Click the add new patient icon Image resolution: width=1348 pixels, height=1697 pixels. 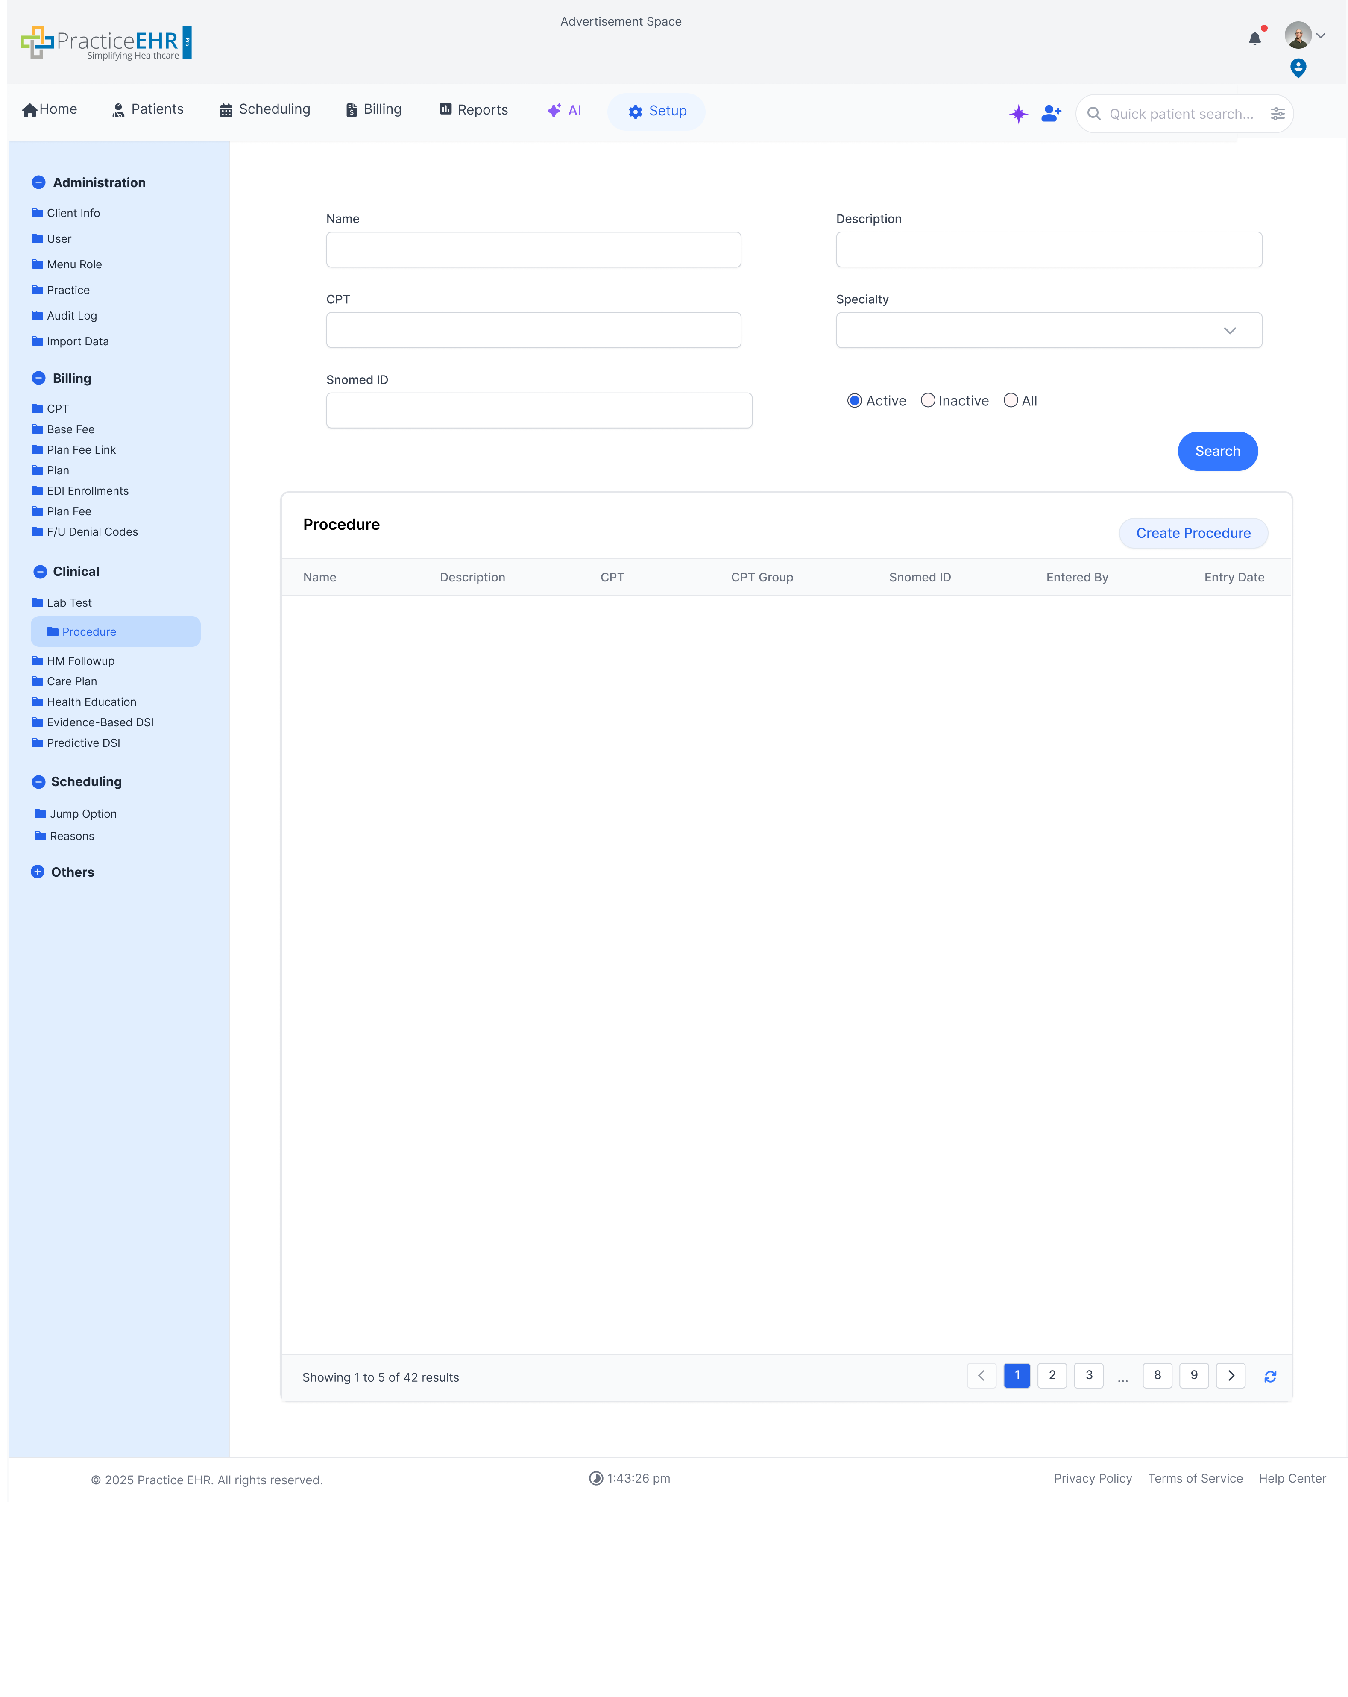pos(1051,113)
